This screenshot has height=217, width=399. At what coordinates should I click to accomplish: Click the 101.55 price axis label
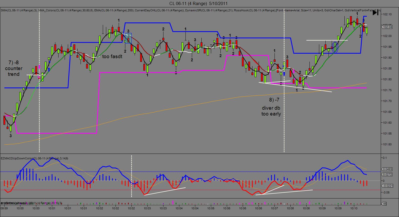coord(387,133)
